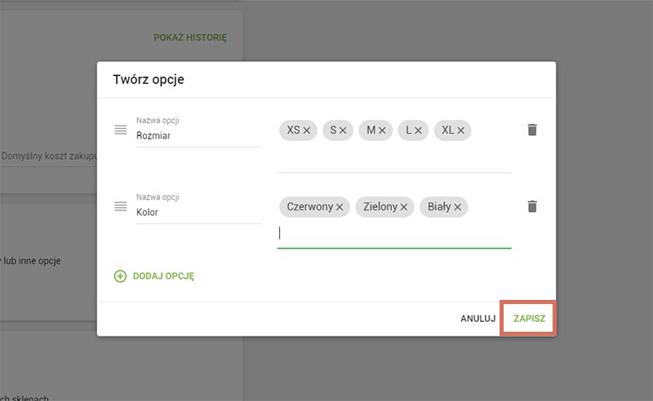Click the Dodaj opcję button label
This screenshot has width=653, height=401.
click(163, 276)
